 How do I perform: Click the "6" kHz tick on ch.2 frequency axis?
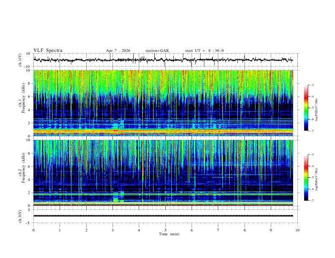(29, 167)
